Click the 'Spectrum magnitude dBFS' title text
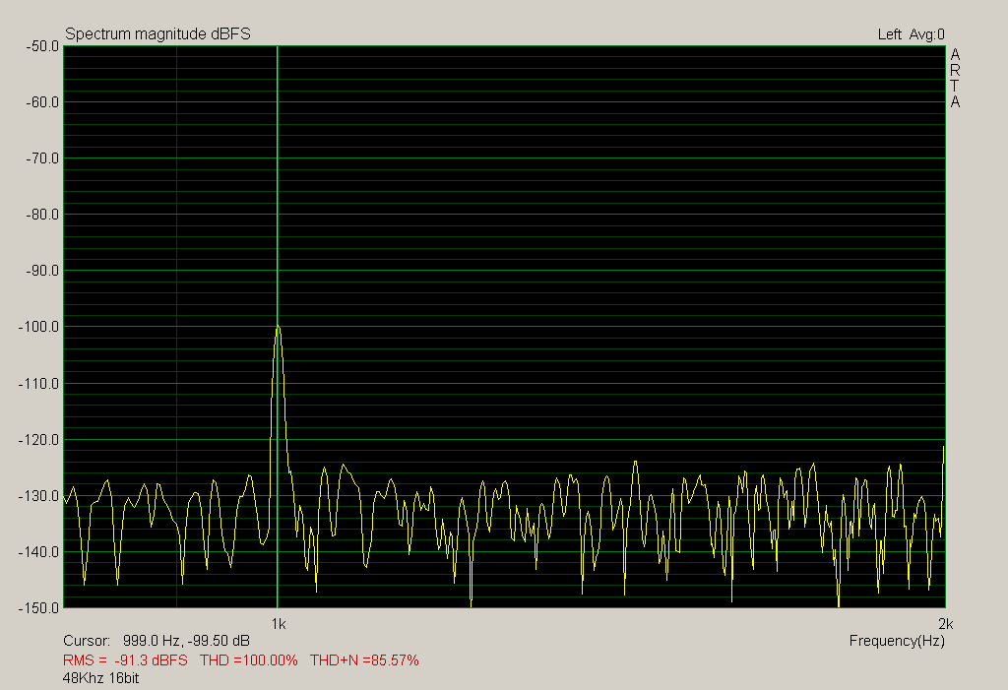Screen dimensions: 1008x690 click(158, 34)
